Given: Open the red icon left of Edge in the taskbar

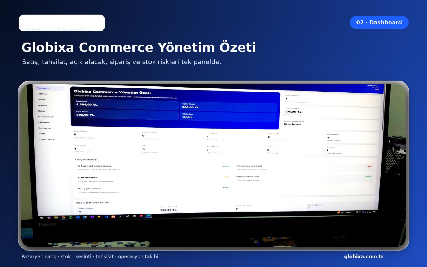Looking at the screenshot, I should point(141,216).
